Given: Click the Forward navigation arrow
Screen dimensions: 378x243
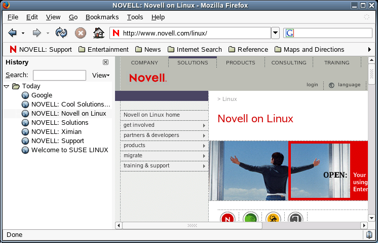Looking at the screenshot, I should click(x=36, y=33).
